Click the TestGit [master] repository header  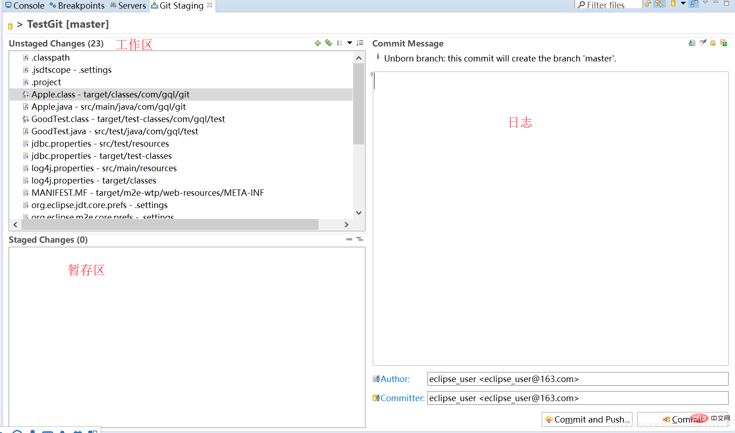tap(68, 24)
